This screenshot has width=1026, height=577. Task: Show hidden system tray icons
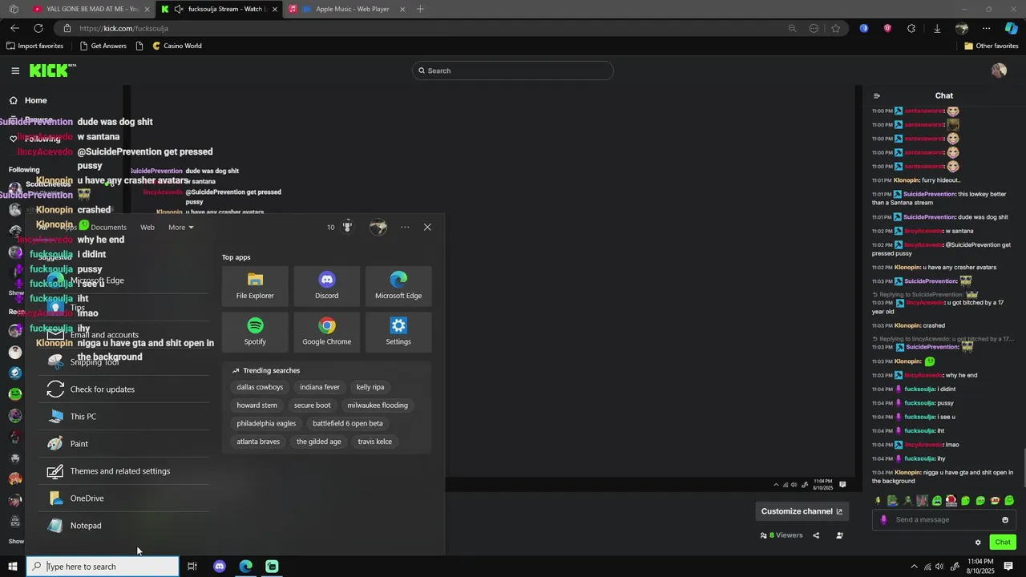[915, 567]
